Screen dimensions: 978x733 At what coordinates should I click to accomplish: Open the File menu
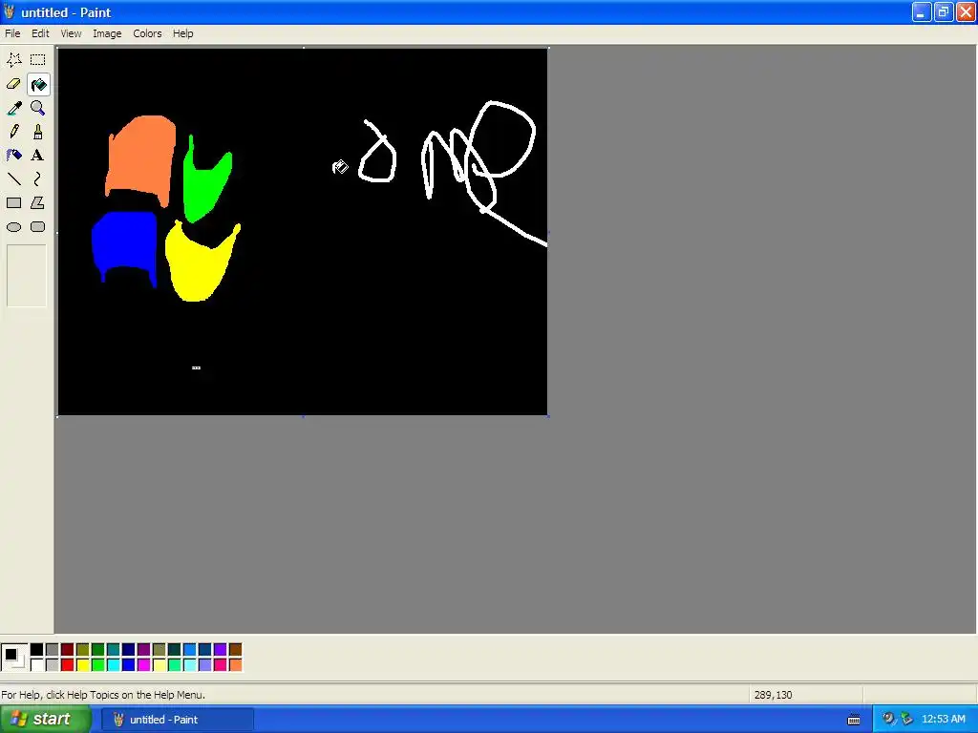[x=12, y=33]
